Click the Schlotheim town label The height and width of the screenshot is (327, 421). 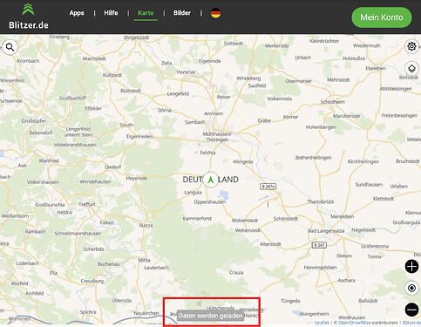click(x=333, y=102)
